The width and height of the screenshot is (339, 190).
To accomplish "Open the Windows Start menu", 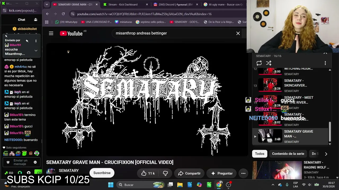I will coord(111,185).
